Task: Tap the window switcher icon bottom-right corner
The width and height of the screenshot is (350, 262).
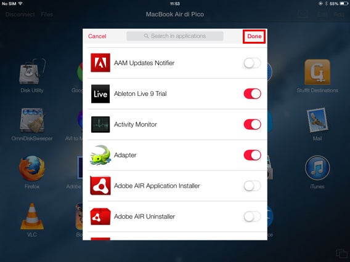Action: 341,254
